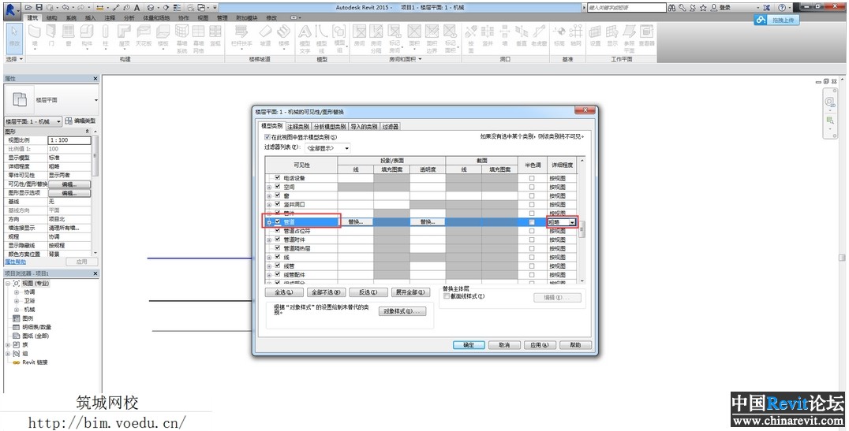Select the Door (门) tool in the ribbon
This screenshot has width=849, height=431.
pos(52,37)
